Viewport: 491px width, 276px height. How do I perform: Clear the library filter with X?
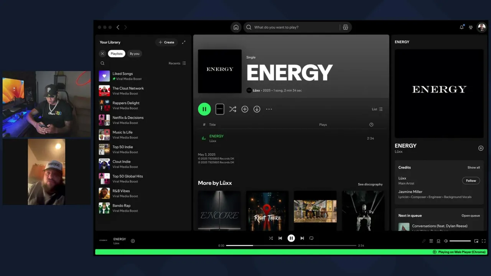point(102,54)
